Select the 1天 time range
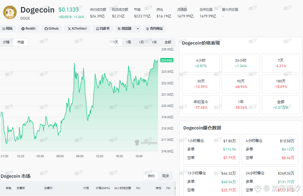Screen dimensions: 303x196 [115, 42]
